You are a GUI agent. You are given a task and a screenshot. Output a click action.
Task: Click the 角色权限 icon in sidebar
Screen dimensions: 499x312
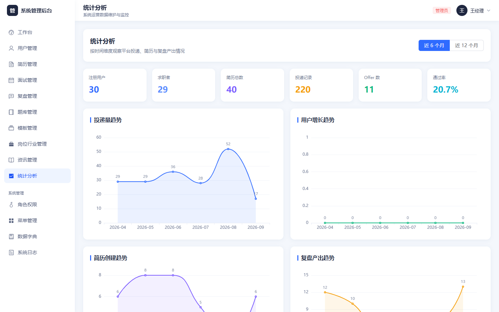(11, 205)
